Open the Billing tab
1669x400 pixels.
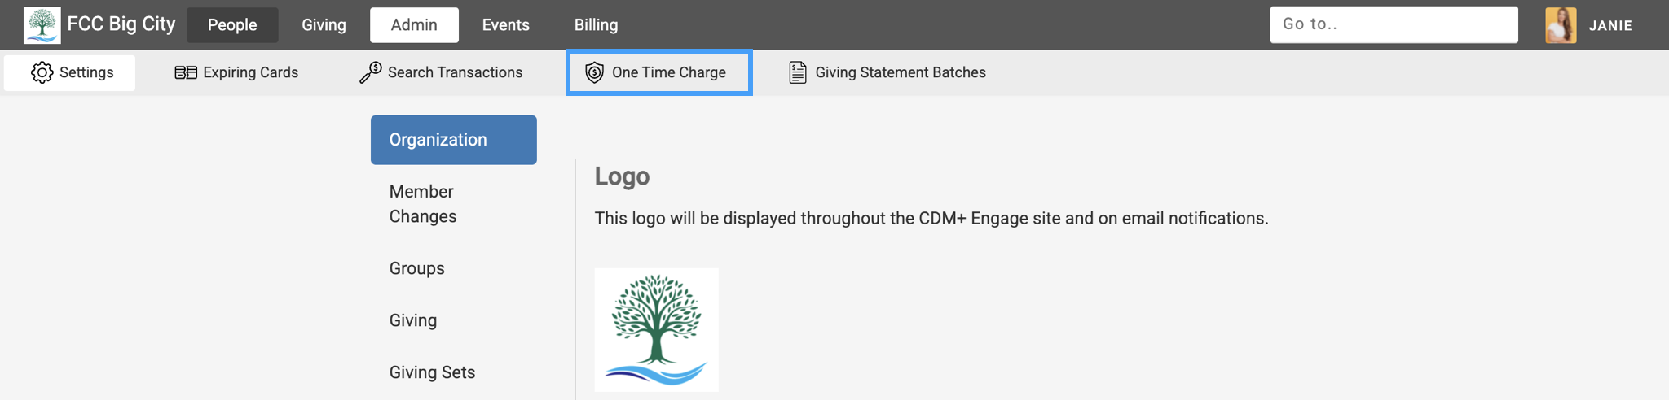(x=596, y=25)
